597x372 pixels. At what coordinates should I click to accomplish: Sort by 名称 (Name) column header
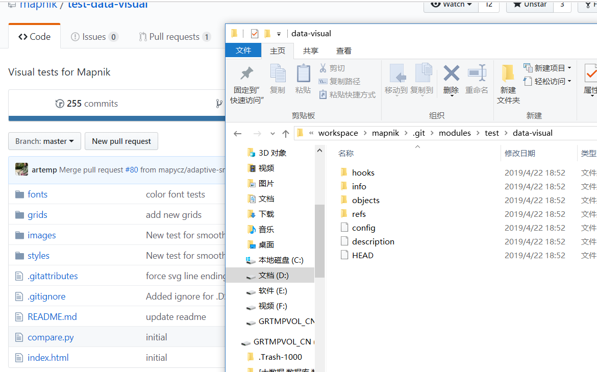click(346, 153)
